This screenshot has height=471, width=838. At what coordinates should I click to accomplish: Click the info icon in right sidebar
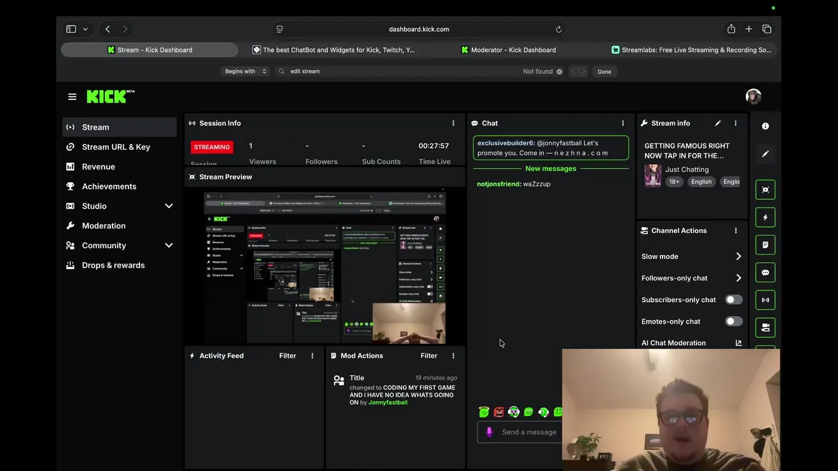tap(765, 126)
